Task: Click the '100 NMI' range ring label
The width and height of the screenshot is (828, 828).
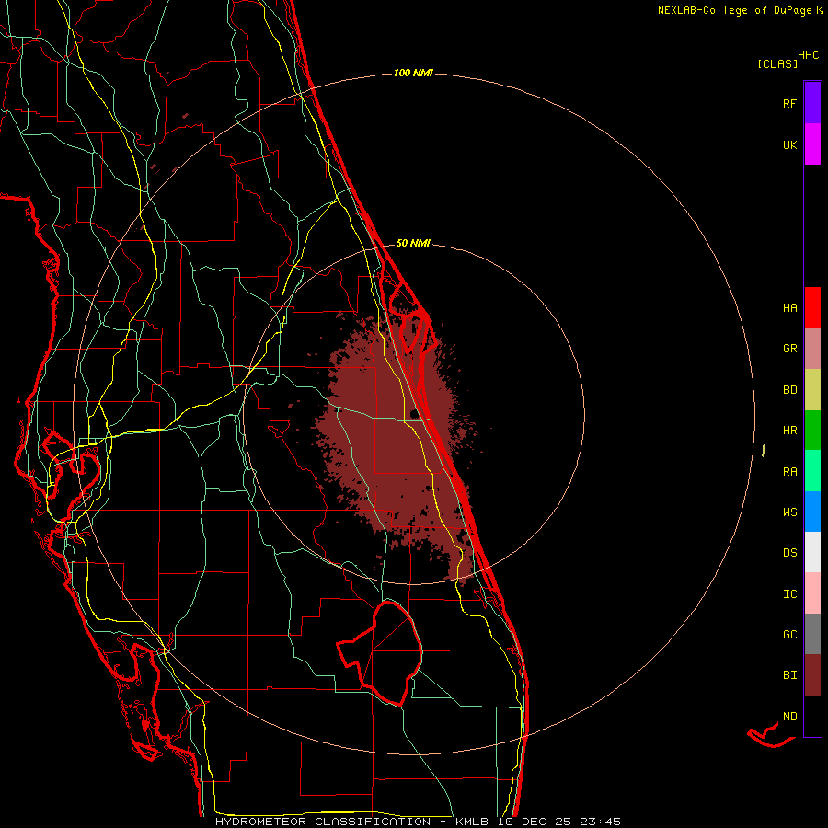Action: tap(413, 73)
